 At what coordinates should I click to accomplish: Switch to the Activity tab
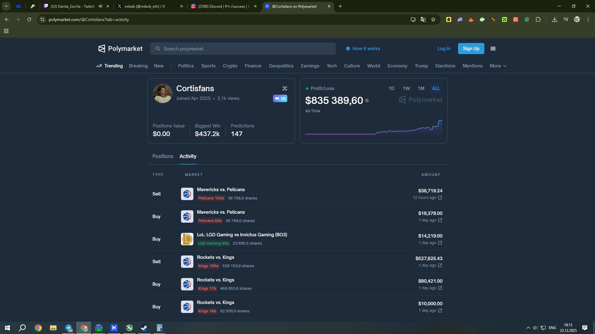pyautogui.click(x=188, y=156)
